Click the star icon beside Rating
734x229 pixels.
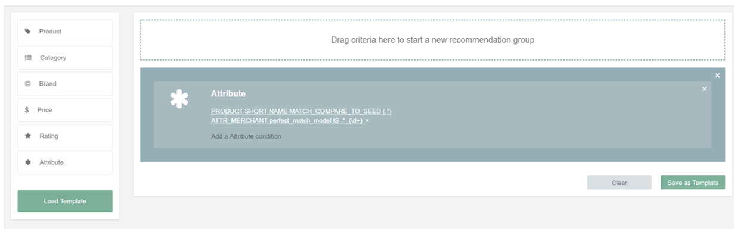point(27,136)
